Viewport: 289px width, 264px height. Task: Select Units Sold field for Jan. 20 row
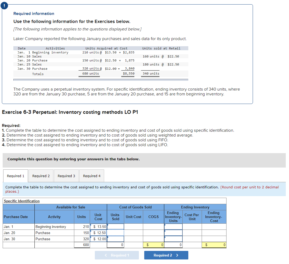click(116, 233)
